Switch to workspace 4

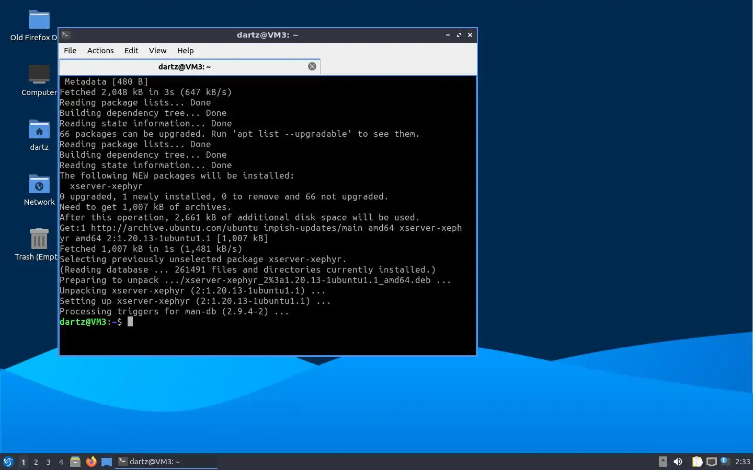tap(61, 462)
